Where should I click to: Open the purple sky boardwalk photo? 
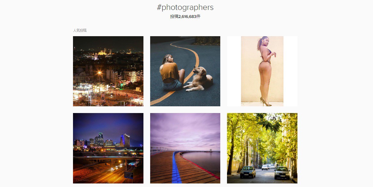[185, 148]
